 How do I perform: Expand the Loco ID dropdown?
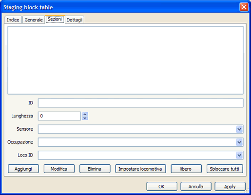[239, 155]
